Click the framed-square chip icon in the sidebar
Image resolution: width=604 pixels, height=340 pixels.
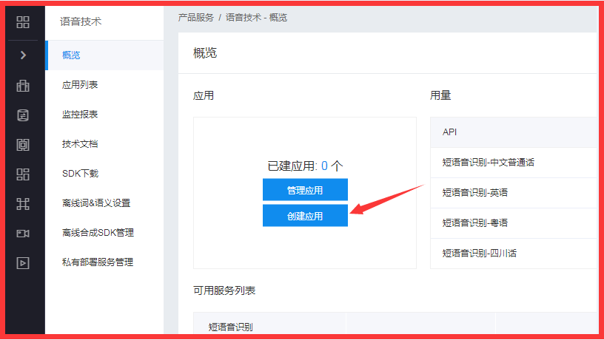click(23, 145)
